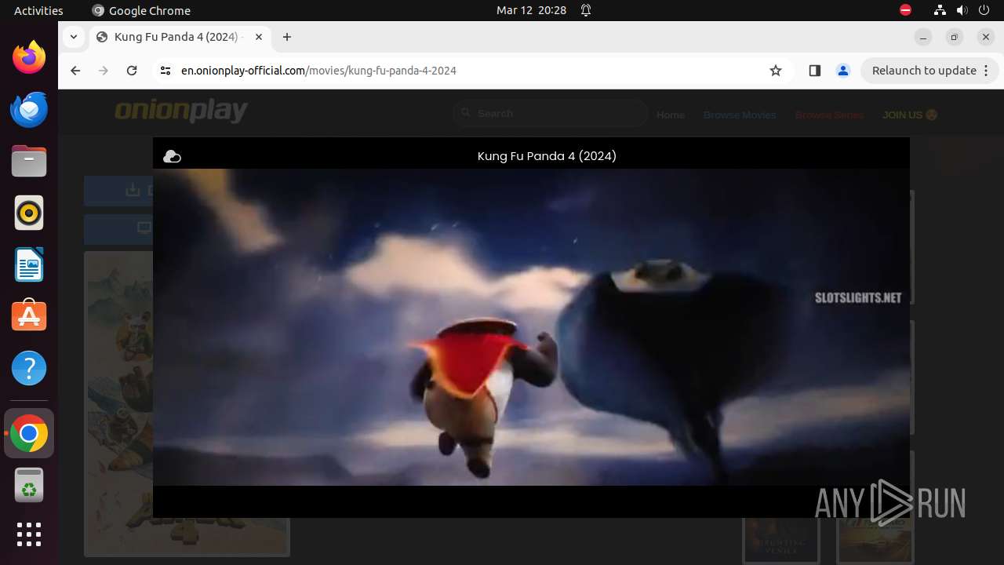Open Chrome side panel
The height and width of the screenshot is (565, 1004).
click(814, 71)
